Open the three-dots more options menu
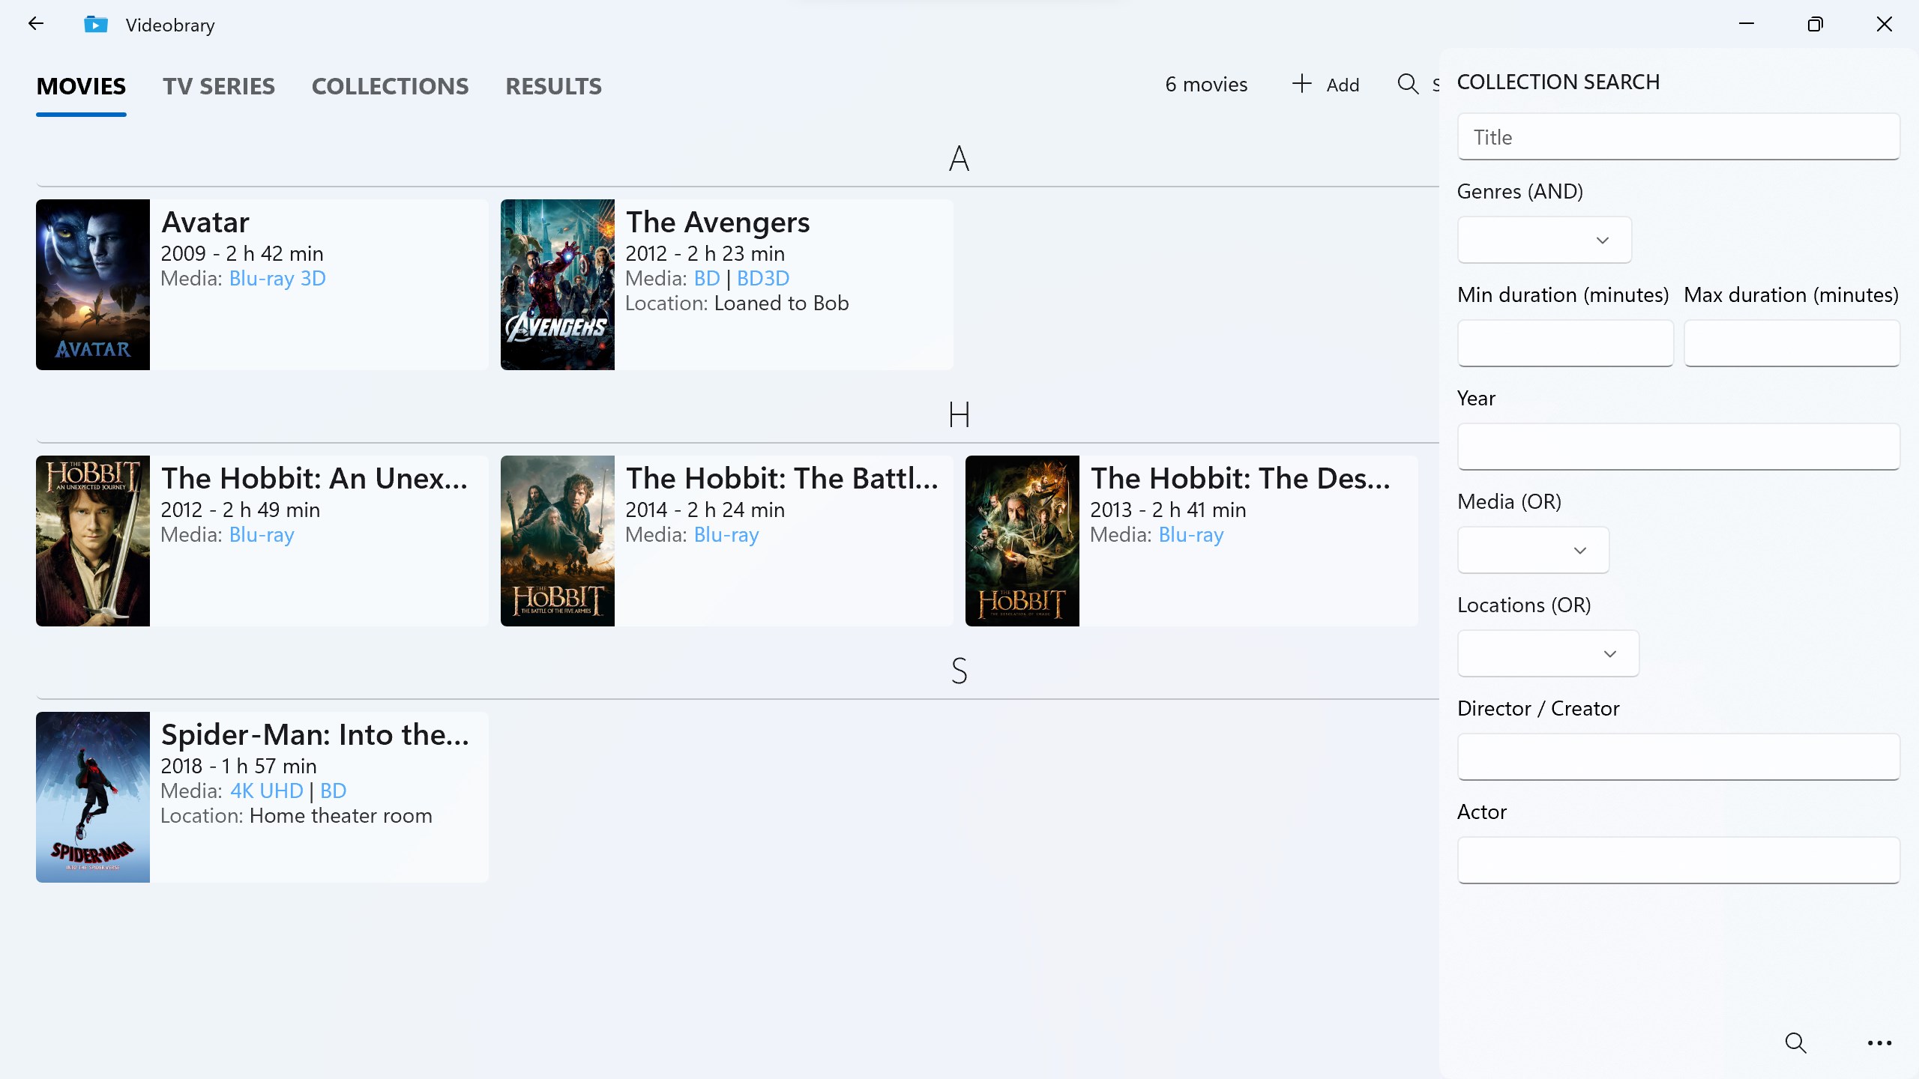1919x1079 pixels. [1879, 1042]
